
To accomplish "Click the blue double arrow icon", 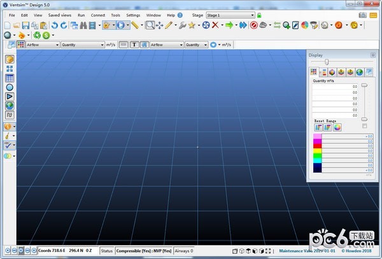I will 243,25.
